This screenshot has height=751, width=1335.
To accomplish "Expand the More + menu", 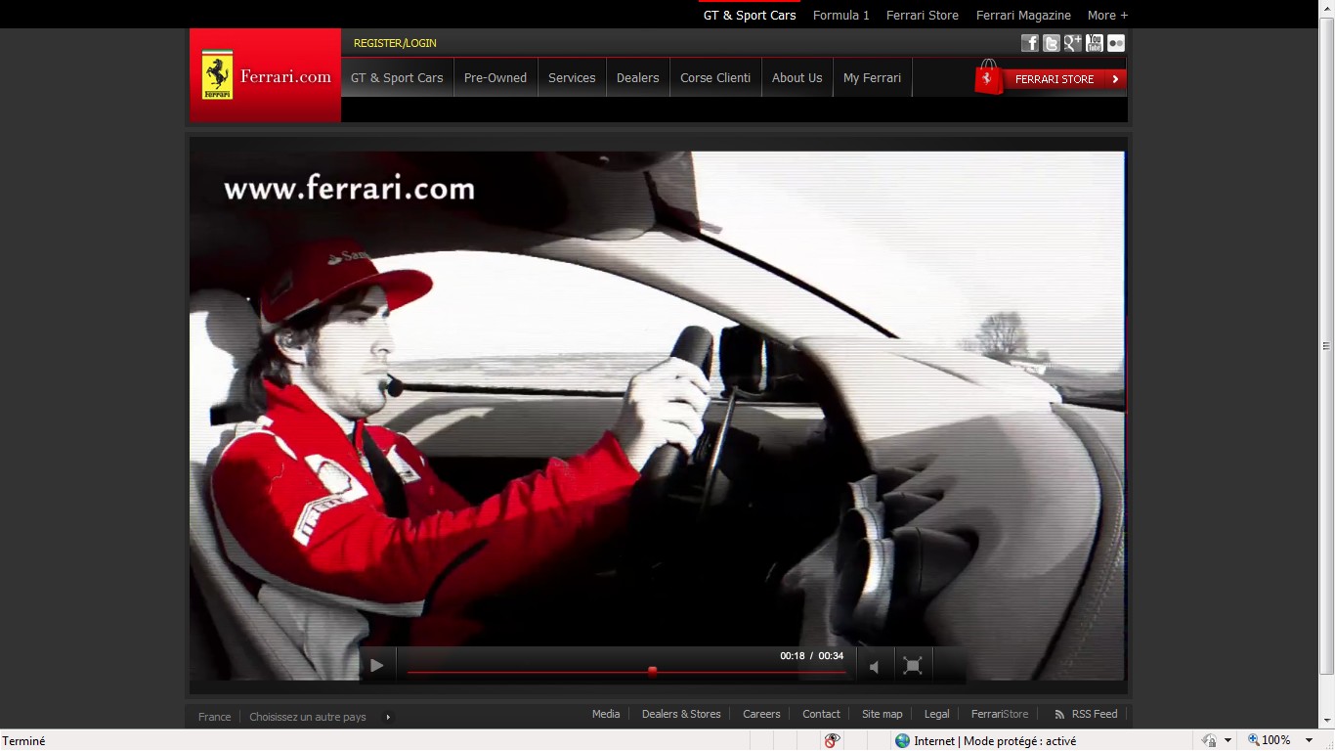I will pyautogui.click(x=1107, y=15).
